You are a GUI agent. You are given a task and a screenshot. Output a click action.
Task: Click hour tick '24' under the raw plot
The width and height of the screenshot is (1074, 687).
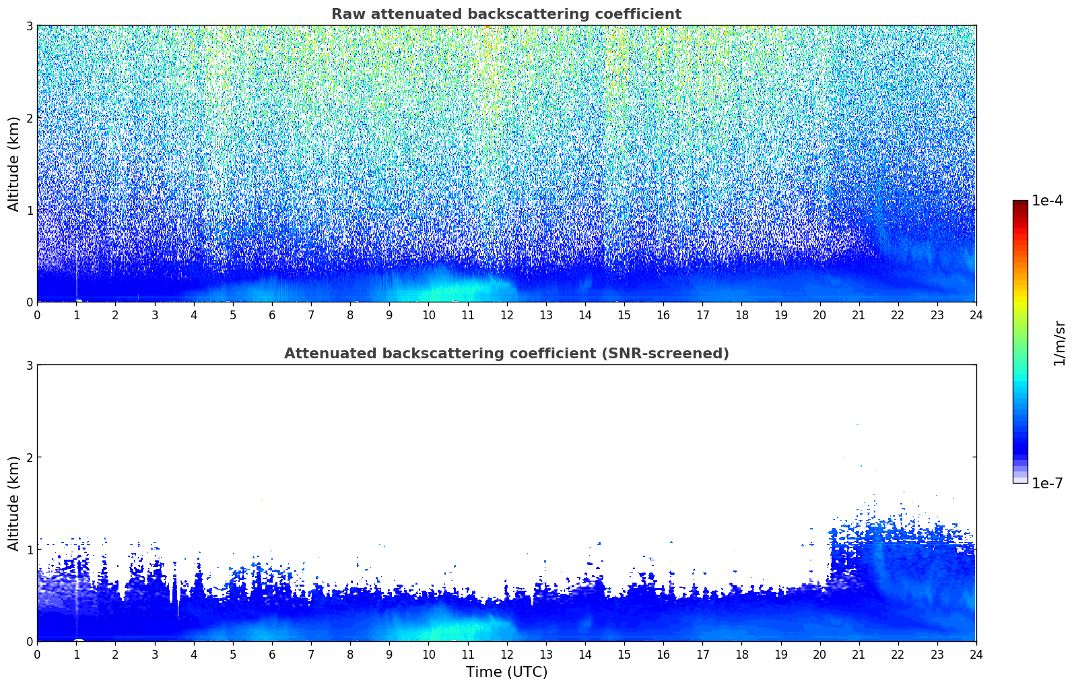click(x=976, y=315)
